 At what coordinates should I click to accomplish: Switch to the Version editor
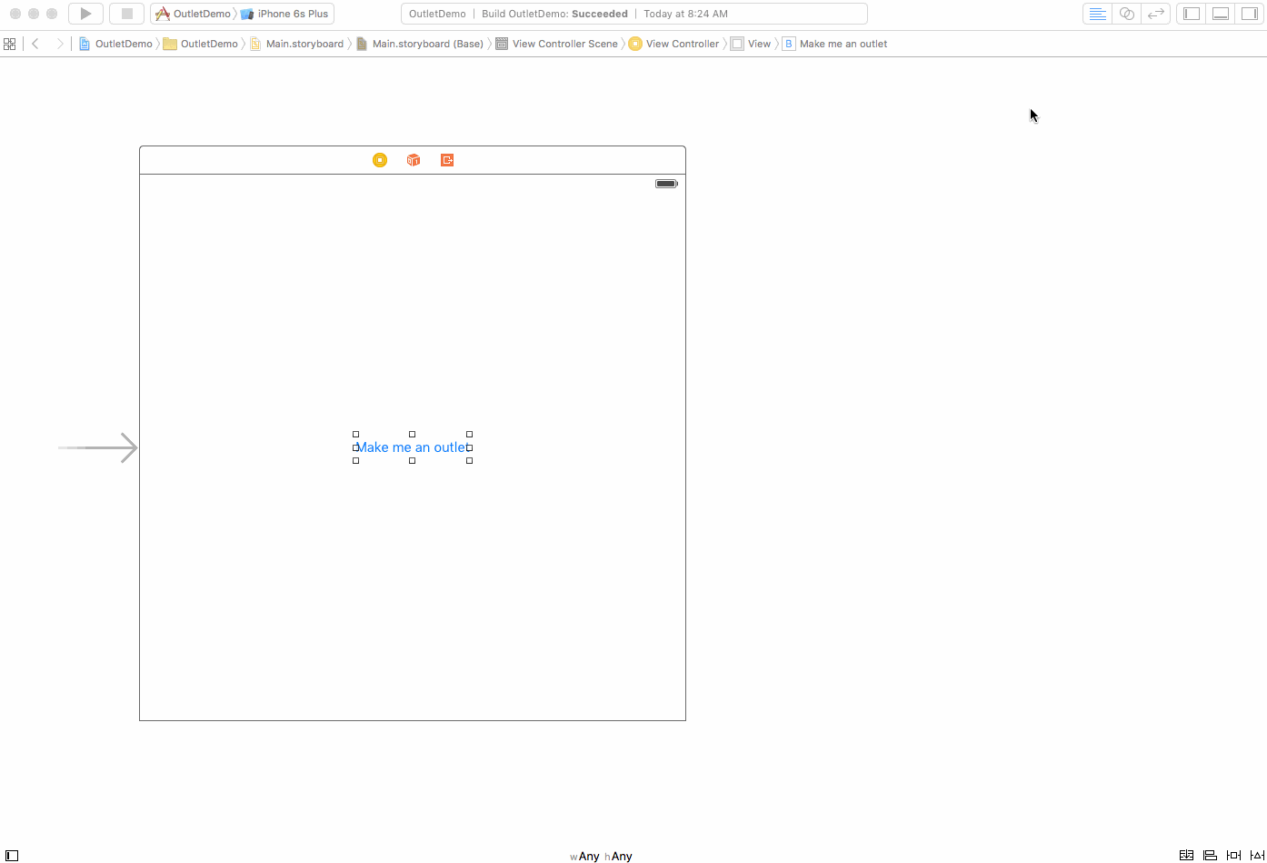[x=1155, y=13]
